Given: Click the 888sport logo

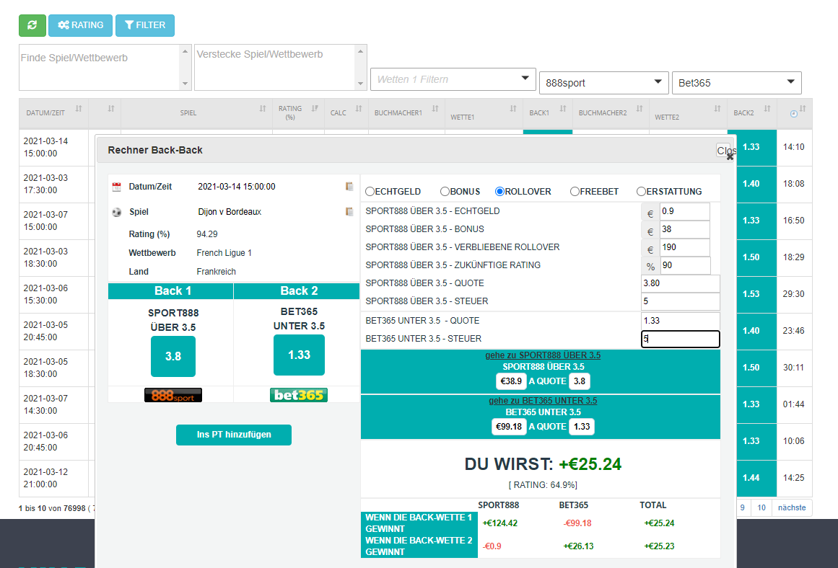Looking at the screenshot, I should coord(173,395).
